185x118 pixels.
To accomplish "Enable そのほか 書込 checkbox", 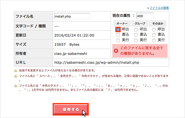I will click(154, 35).
